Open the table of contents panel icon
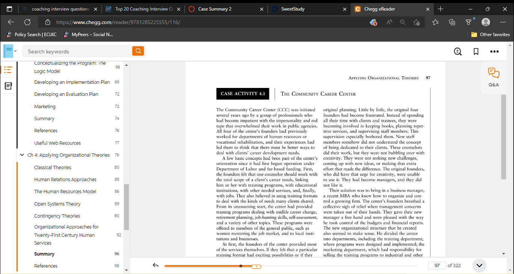Viewport: 514px width, 274px height. coord(8,70)
